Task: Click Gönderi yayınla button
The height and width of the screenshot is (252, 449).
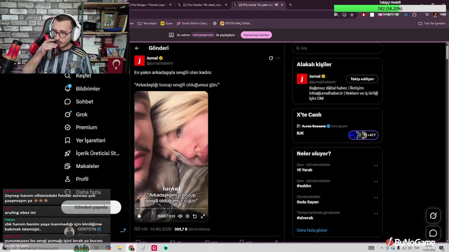Action: (91, 207)
